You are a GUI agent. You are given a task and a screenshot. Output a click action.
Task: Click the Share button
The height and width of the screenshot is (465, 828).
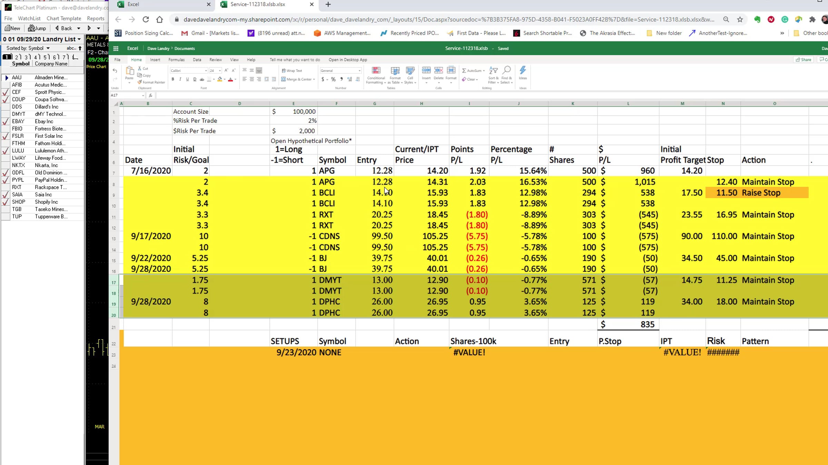804,60
